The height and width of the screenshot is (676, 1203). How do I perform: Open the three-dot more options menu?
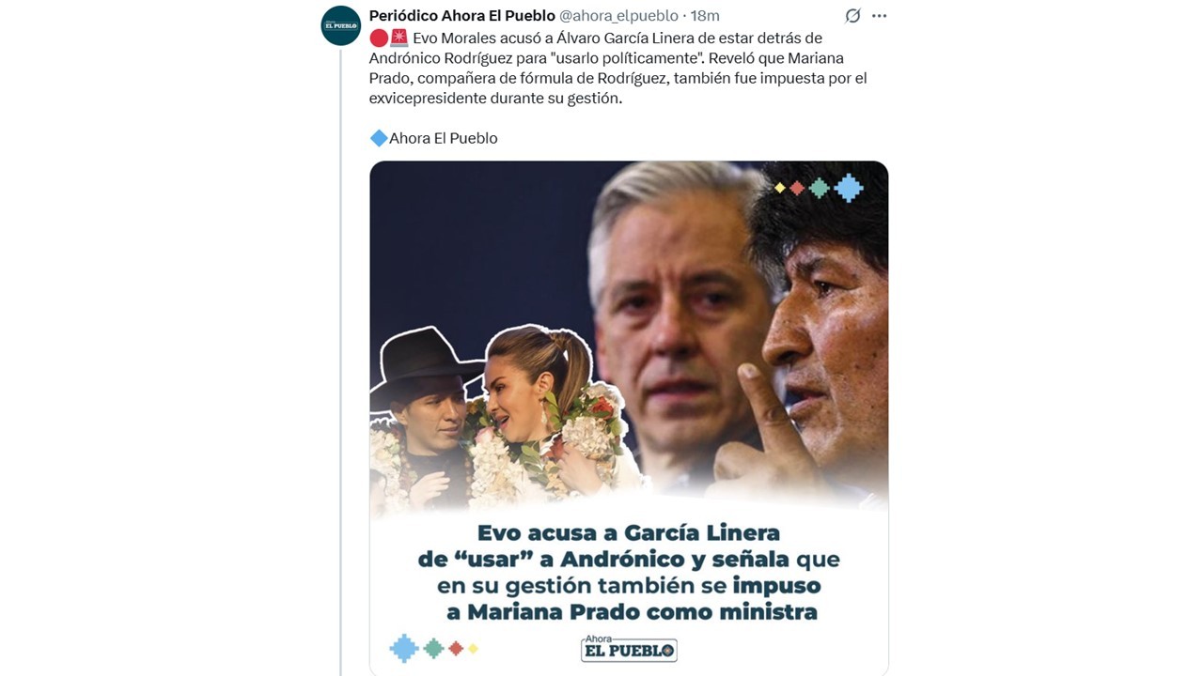coord(879,16)
